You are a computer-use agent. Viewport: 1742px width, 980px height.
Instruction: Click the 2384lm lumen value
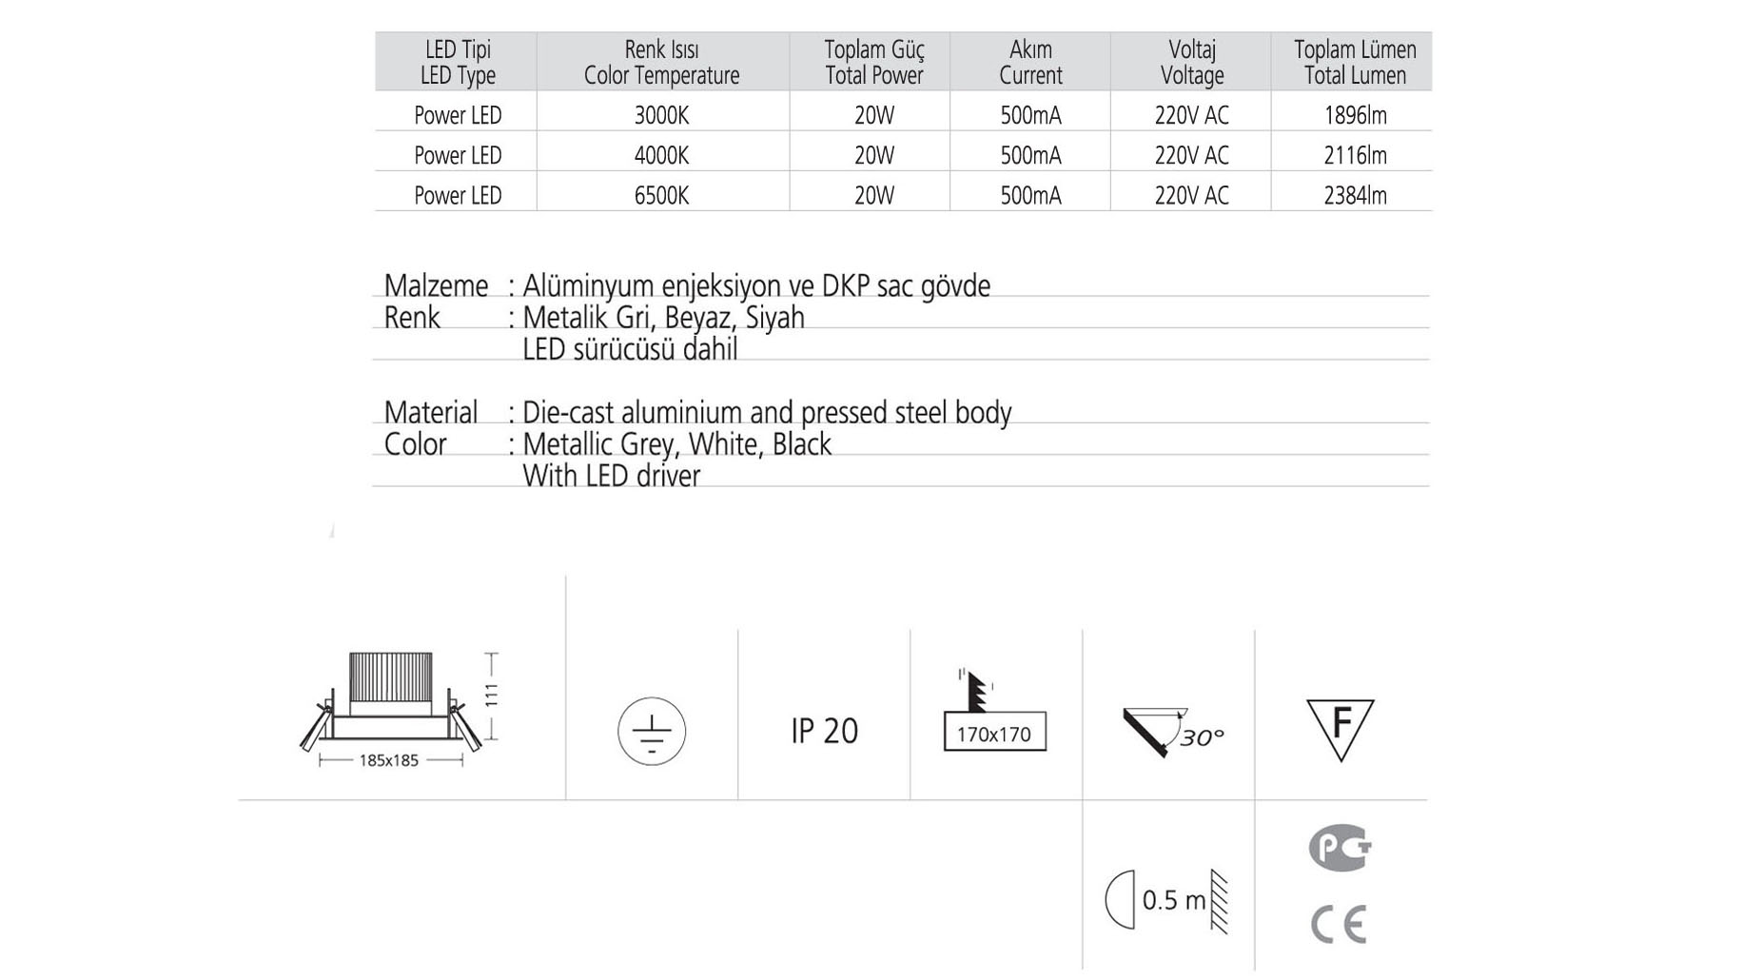pos(1355,195)
